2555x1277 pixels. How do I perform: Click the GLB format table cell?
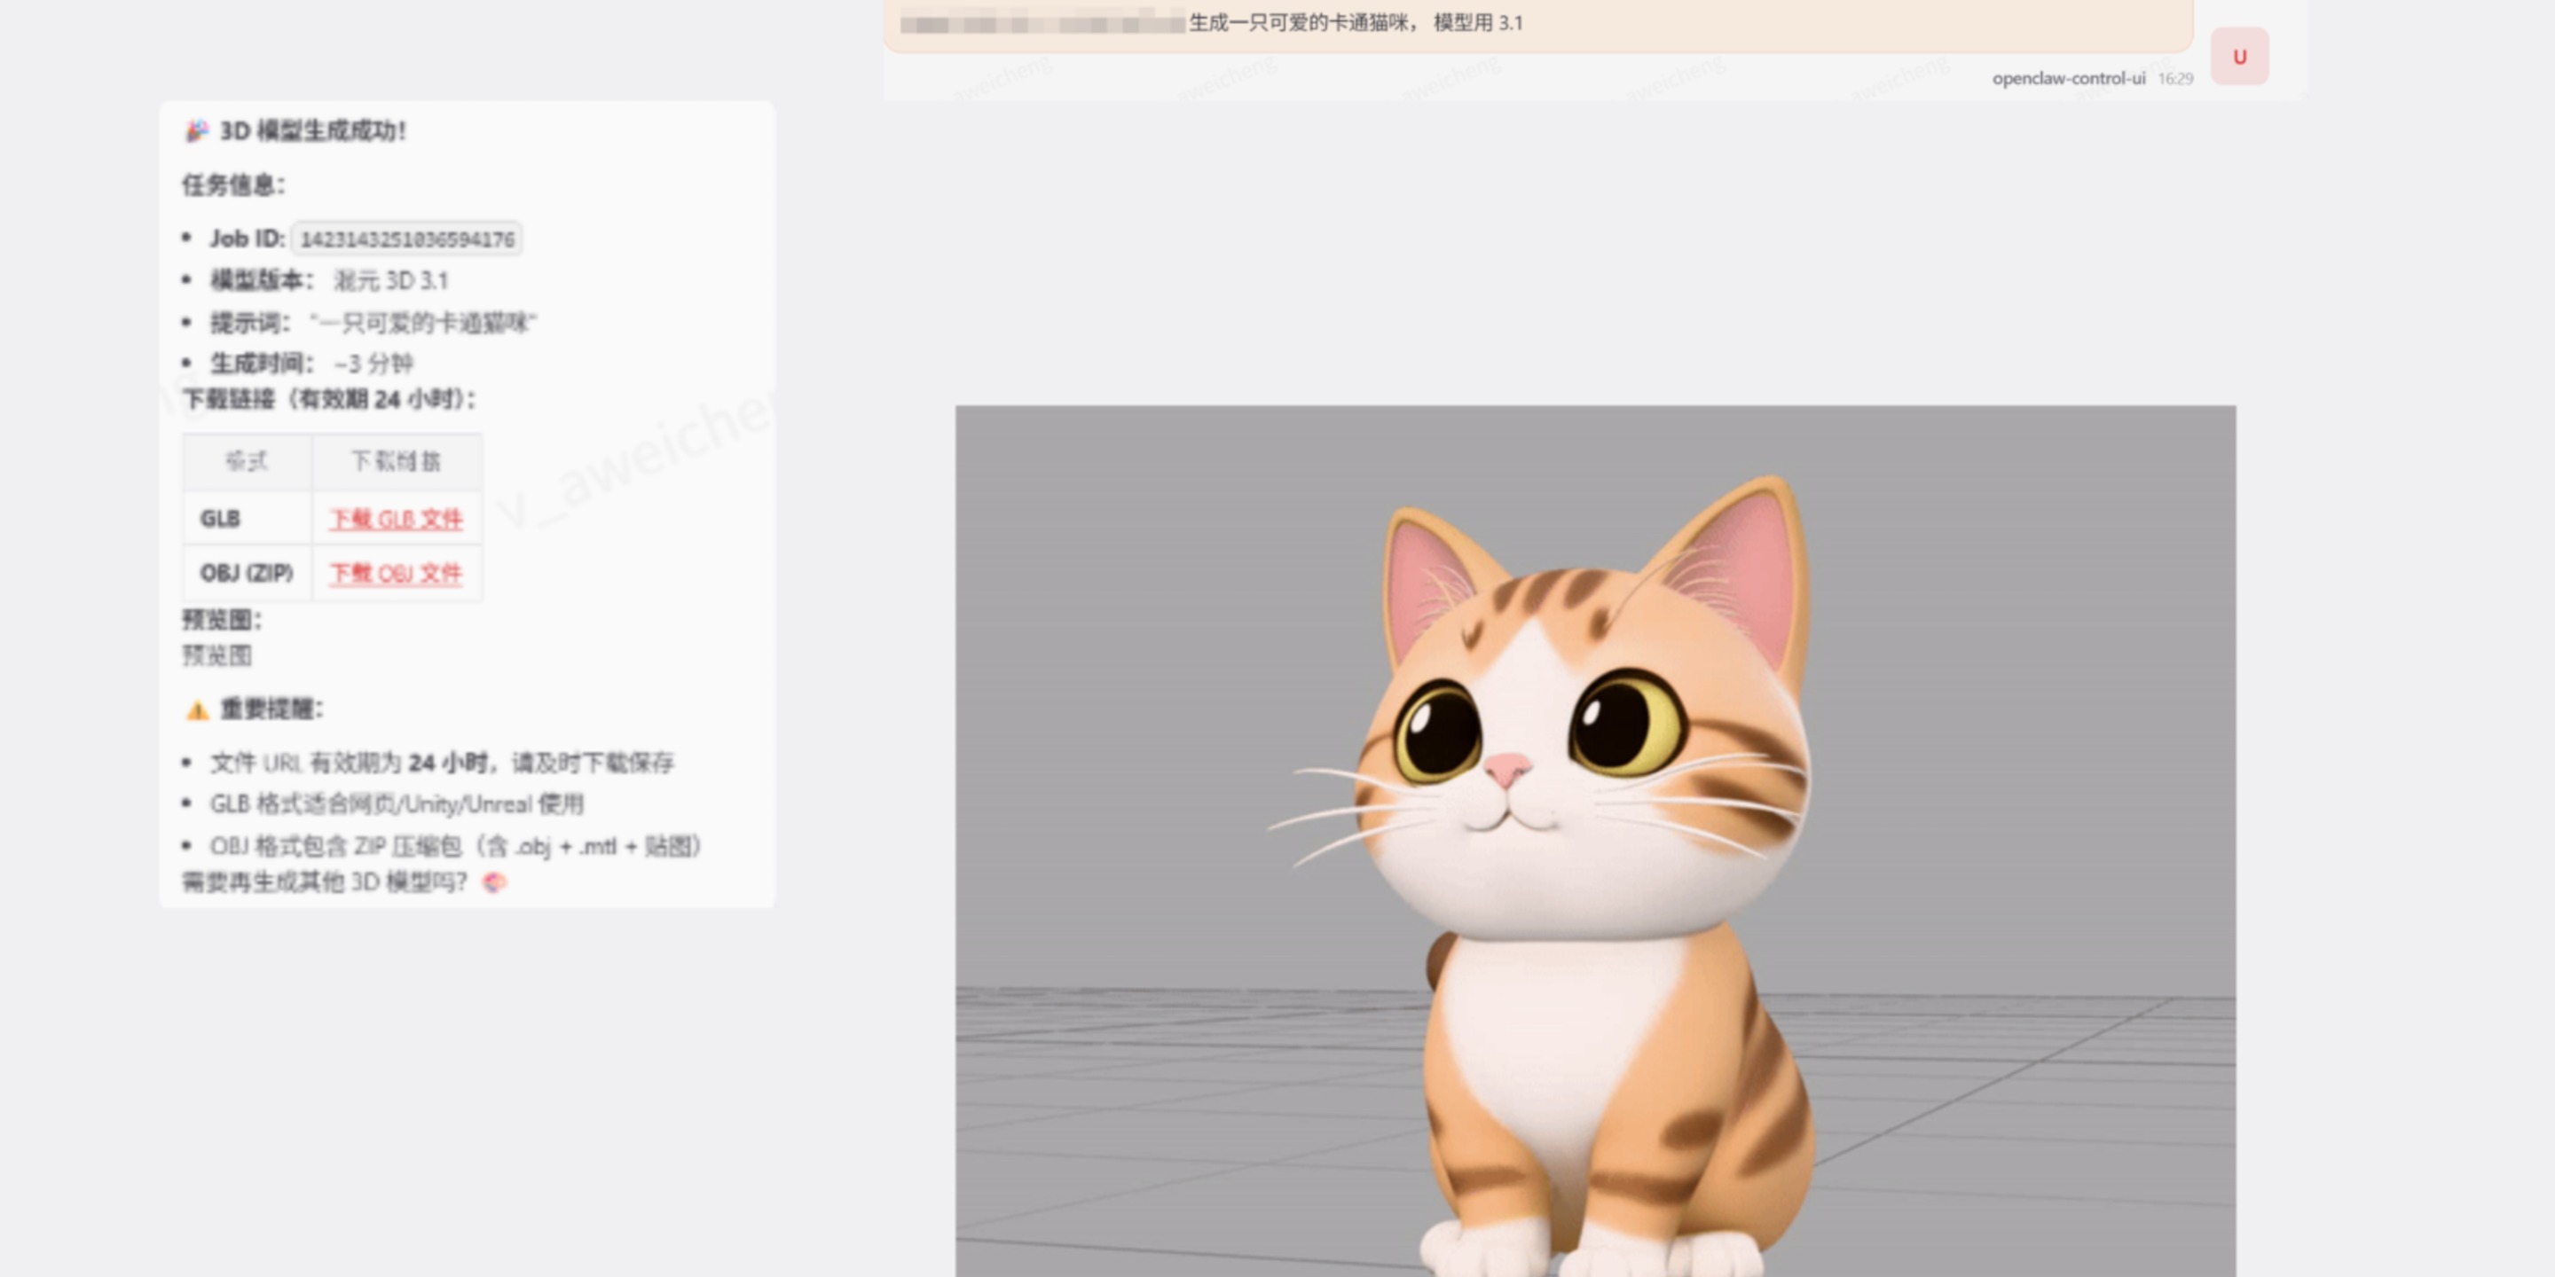pos(220,519)
